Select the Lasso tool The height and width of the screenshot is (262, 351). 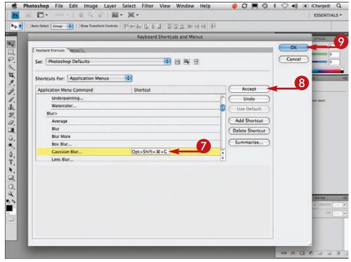(10, 60)
